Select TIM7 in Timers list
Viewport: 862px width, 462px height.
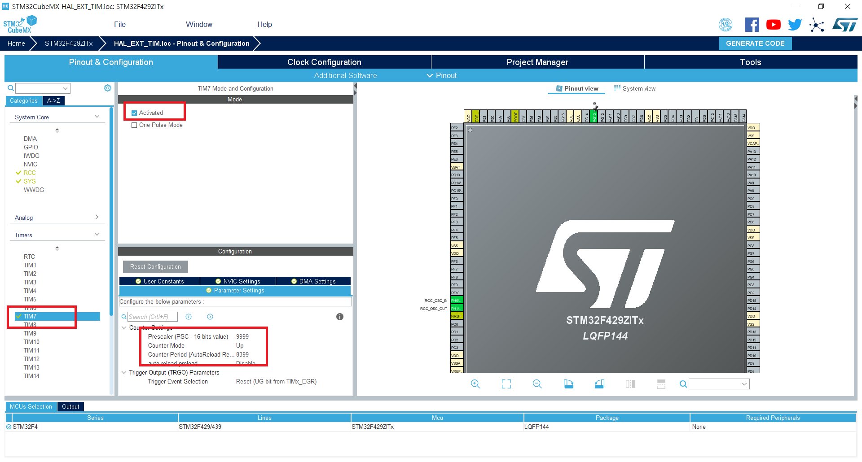click(x=57, y=316)
